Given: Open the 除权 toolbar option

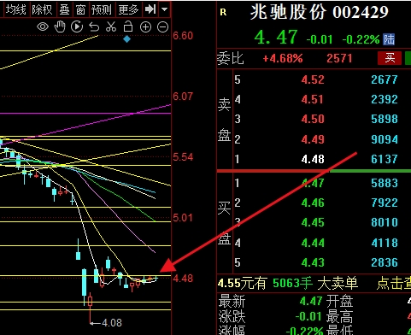Looking at the screenshot, I should point(42,9).
